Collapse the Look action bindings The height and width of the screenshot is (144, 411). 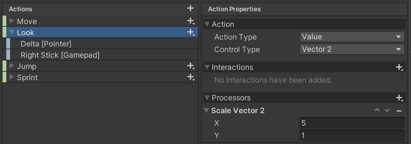[12, 32]
